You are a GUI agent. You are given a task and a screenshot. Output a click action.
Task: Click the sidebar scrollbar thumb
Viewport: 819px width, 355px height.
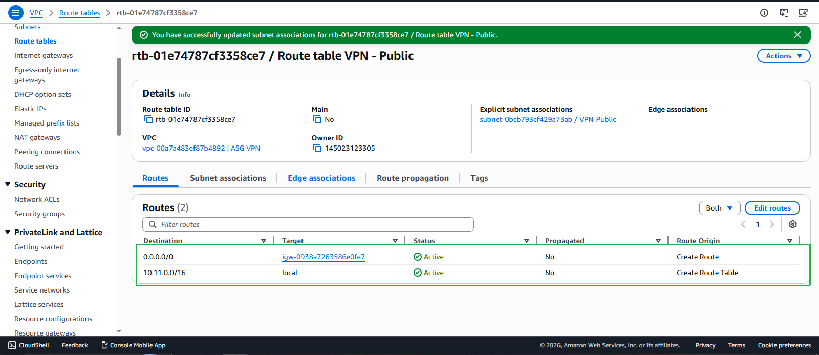point(119,97)
